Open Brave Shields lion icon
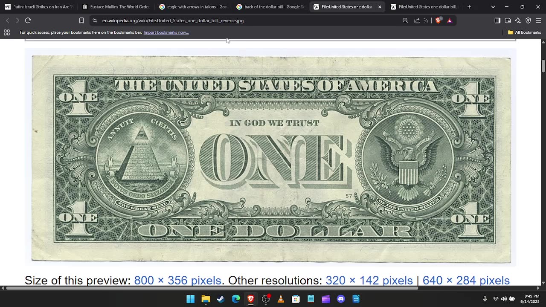 tap(438, 20)
